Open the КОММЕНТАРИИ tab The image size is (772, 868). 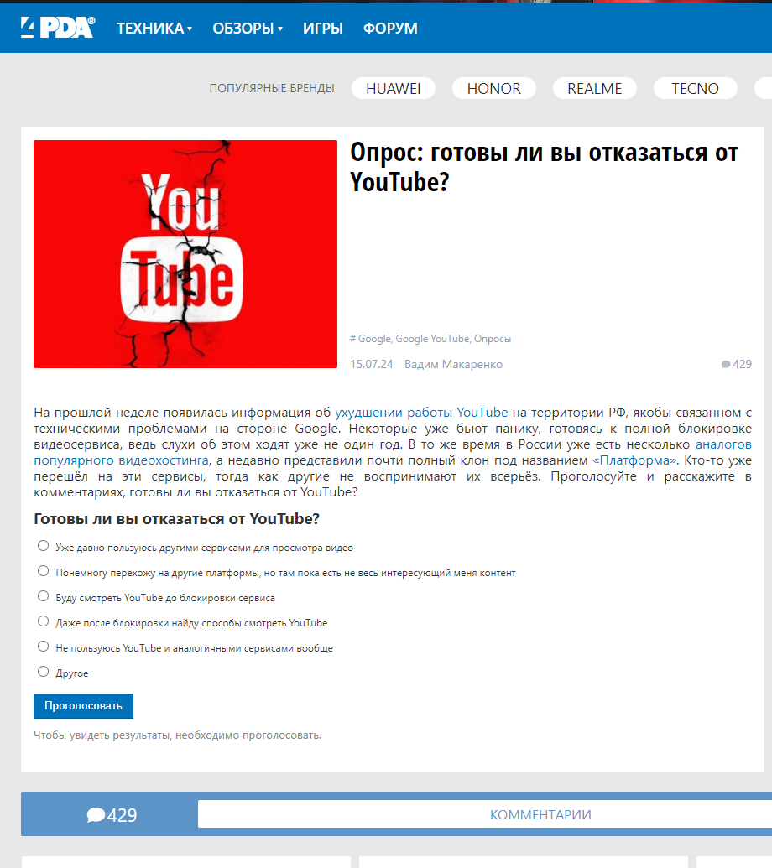tap(540, 815)
